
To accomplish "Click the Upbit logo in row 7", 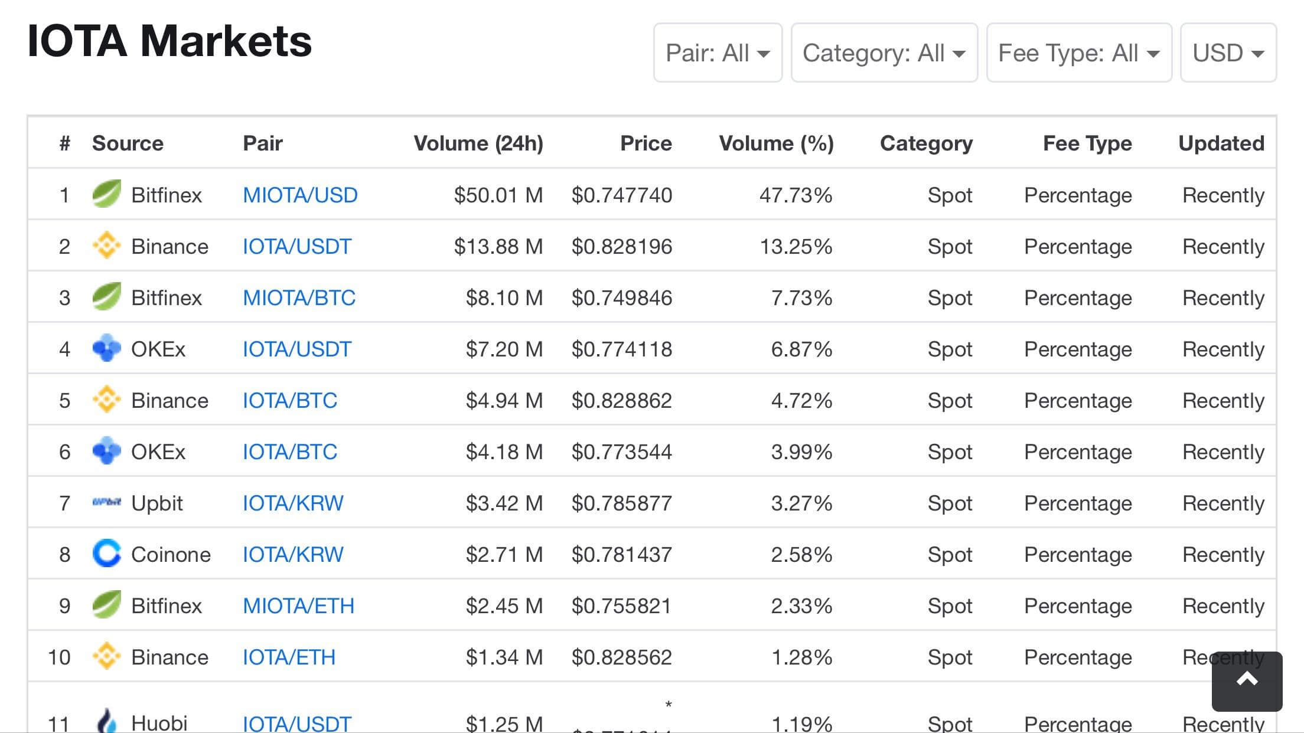I will (x=107, y=502).
